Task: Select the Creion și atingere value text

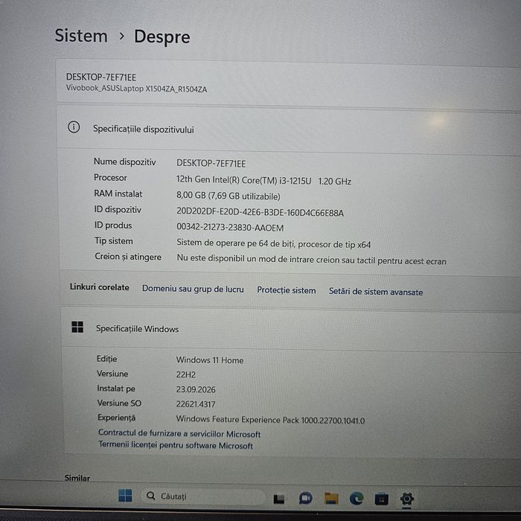Action: pos(311,260)
